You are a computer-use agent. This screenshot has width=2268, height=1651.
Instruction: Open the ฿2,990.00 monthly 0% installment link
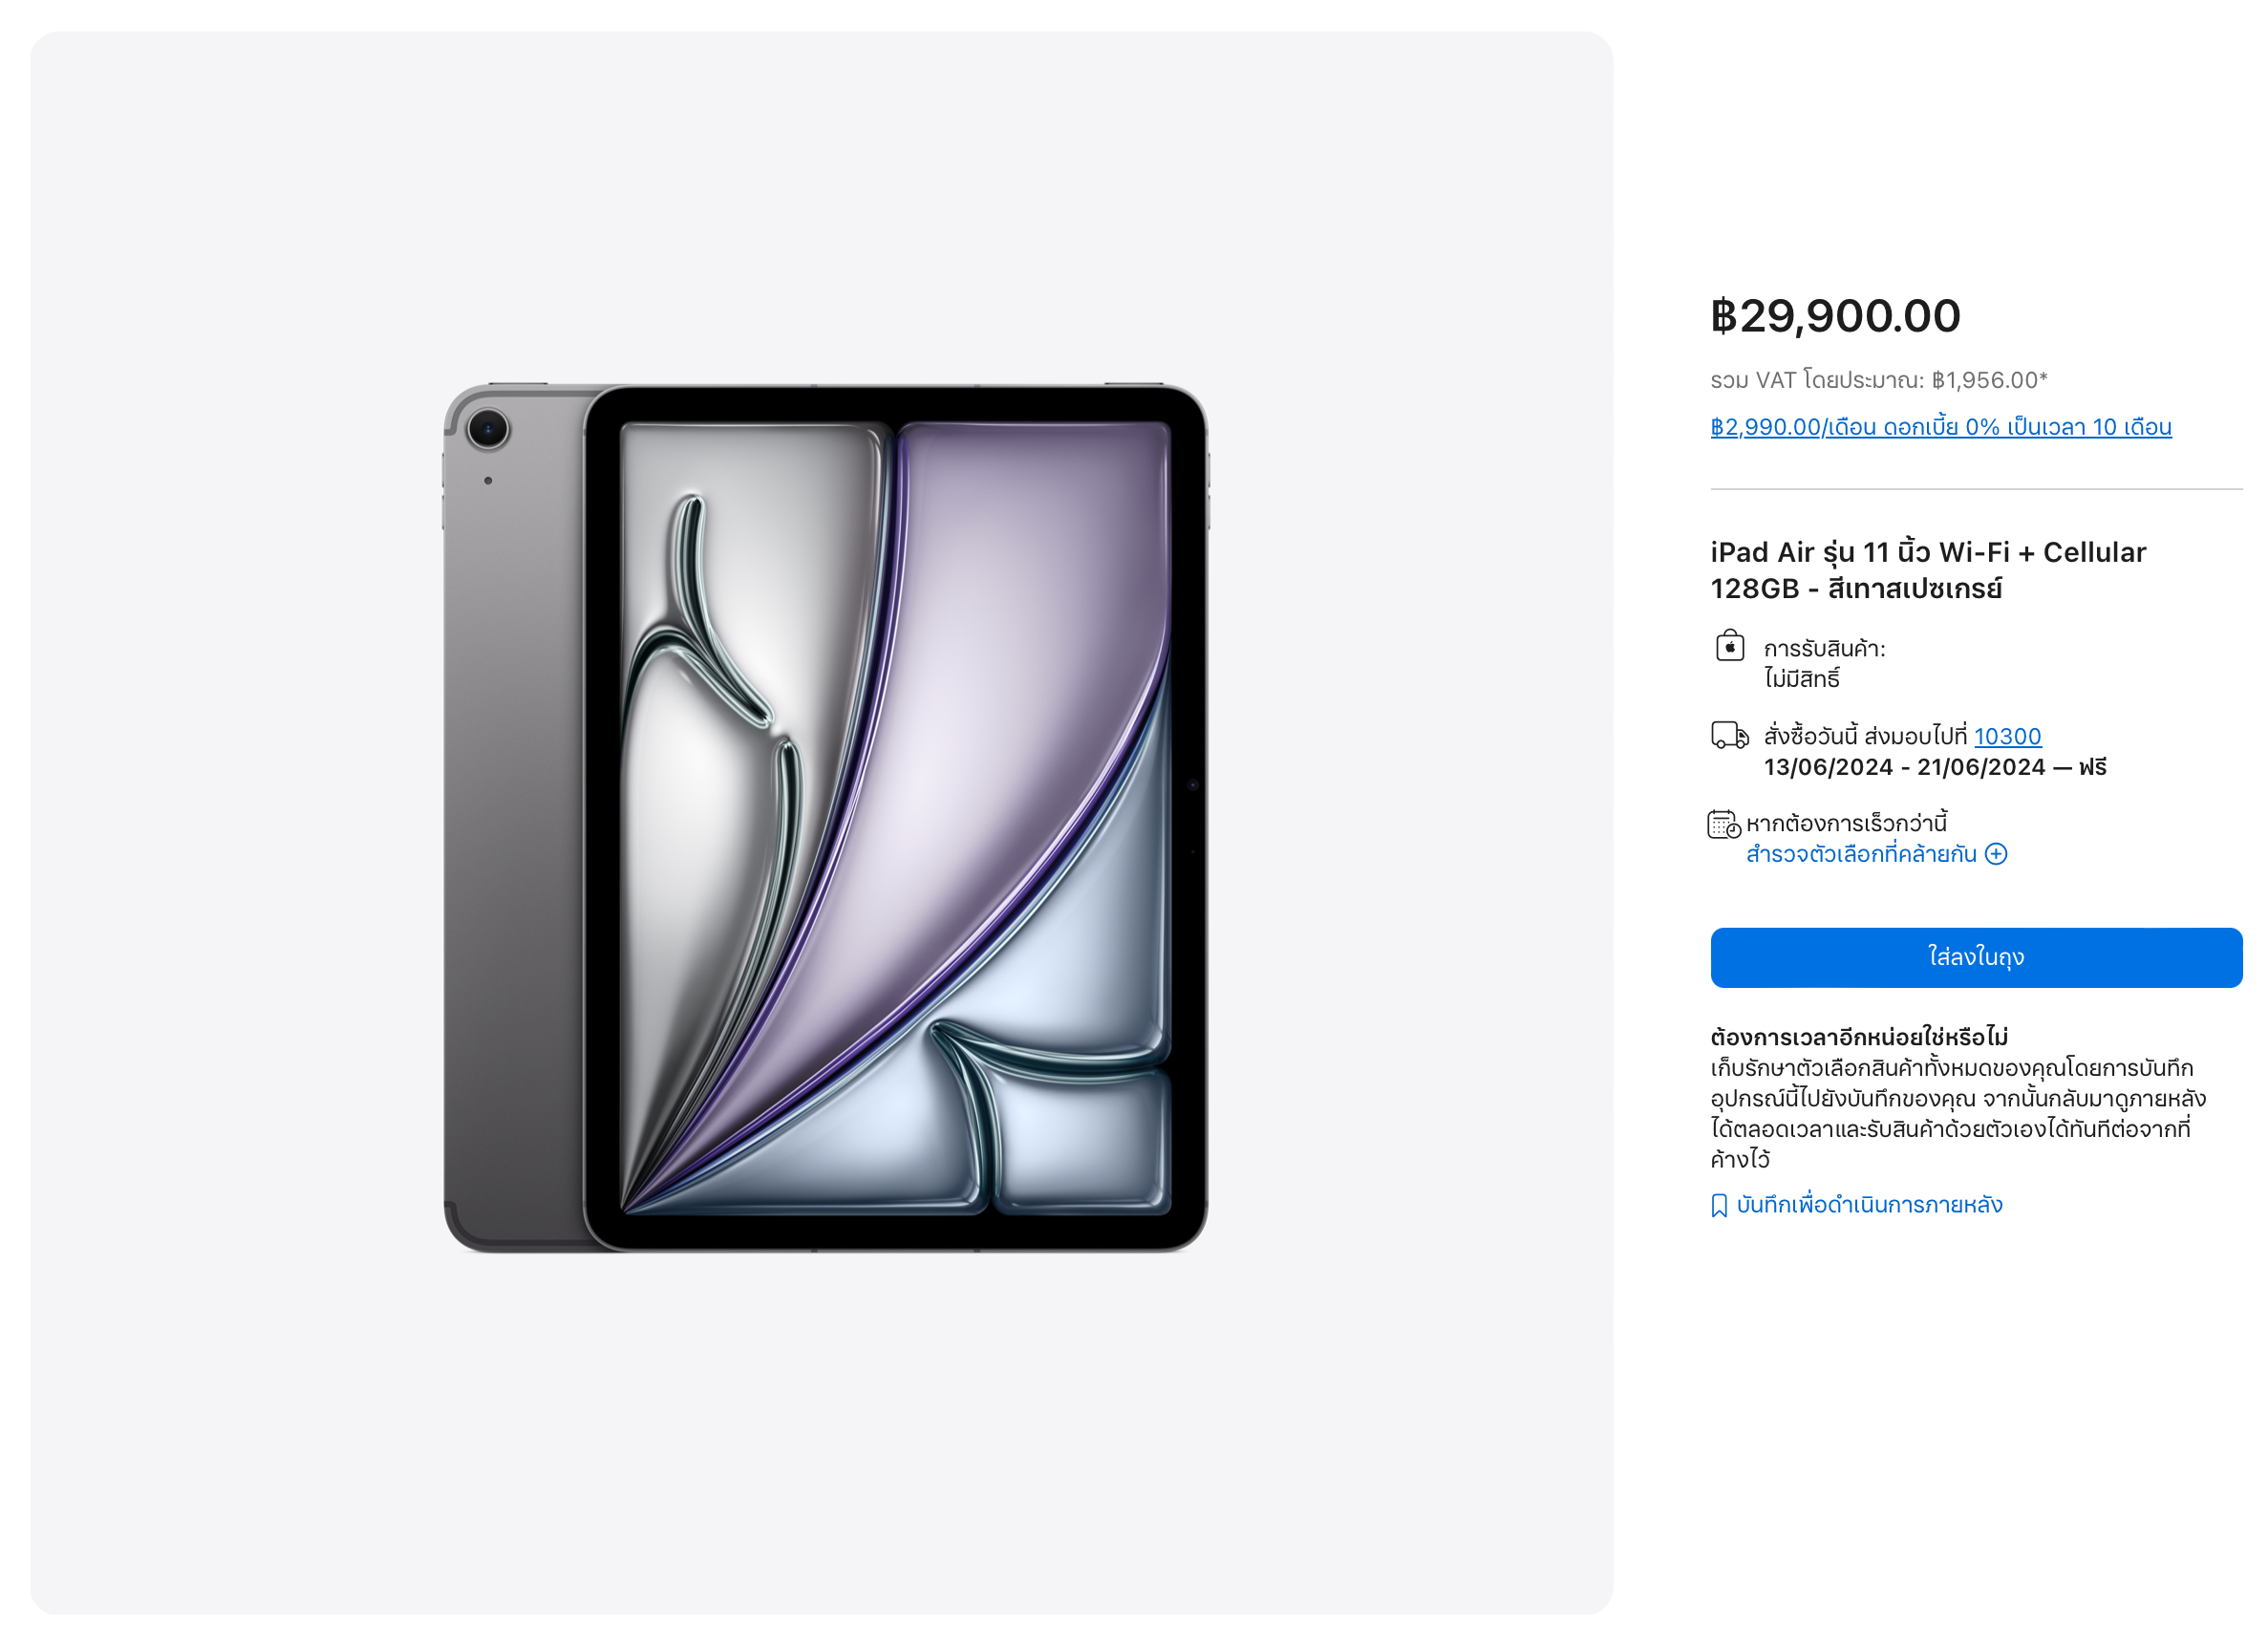click(1941, 427)
